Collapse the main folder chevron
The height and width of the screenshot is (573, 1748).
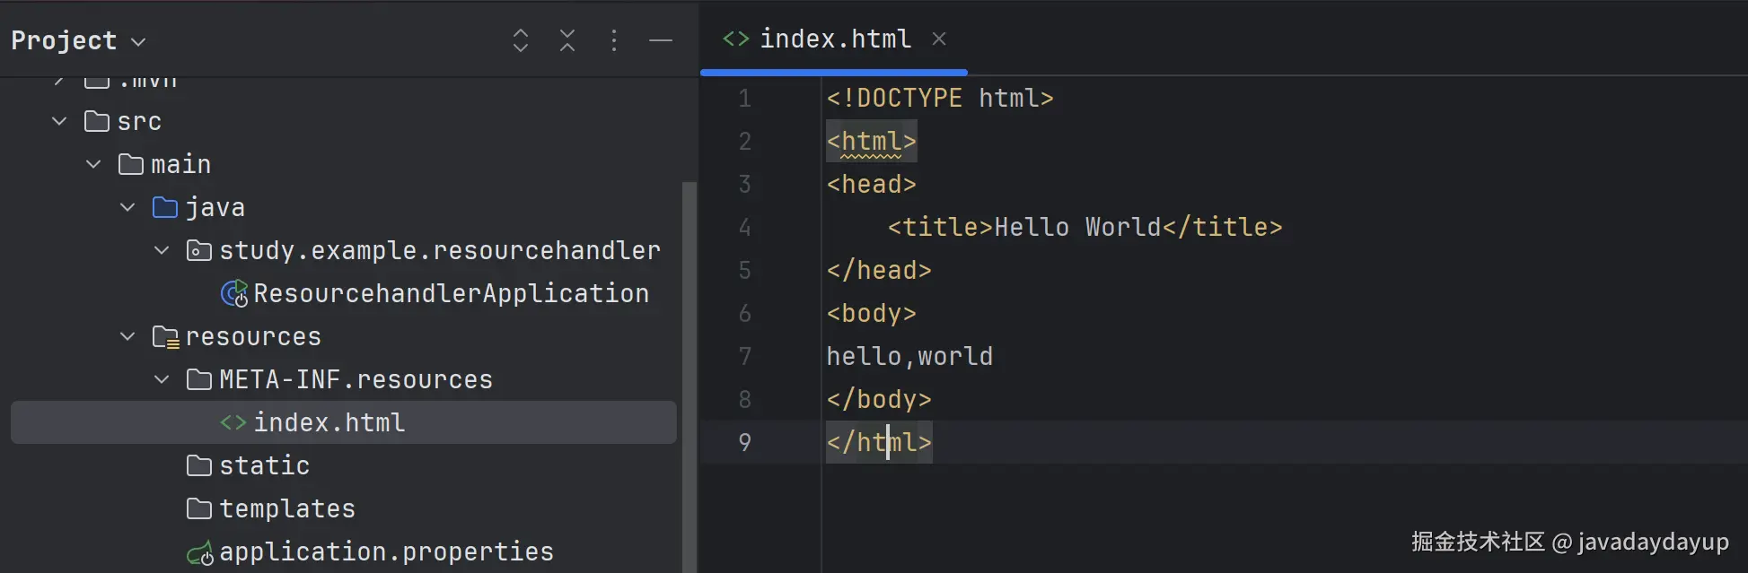click(x=93, y=164)
